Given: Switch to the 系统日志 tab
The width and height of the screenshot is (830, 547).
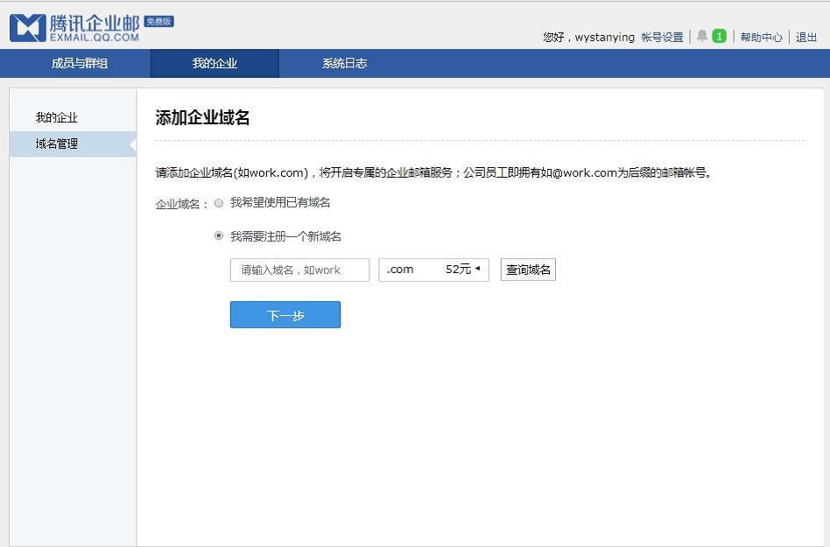Looking at the screenshot, I should pyautogui.click(x=344, y=62).
